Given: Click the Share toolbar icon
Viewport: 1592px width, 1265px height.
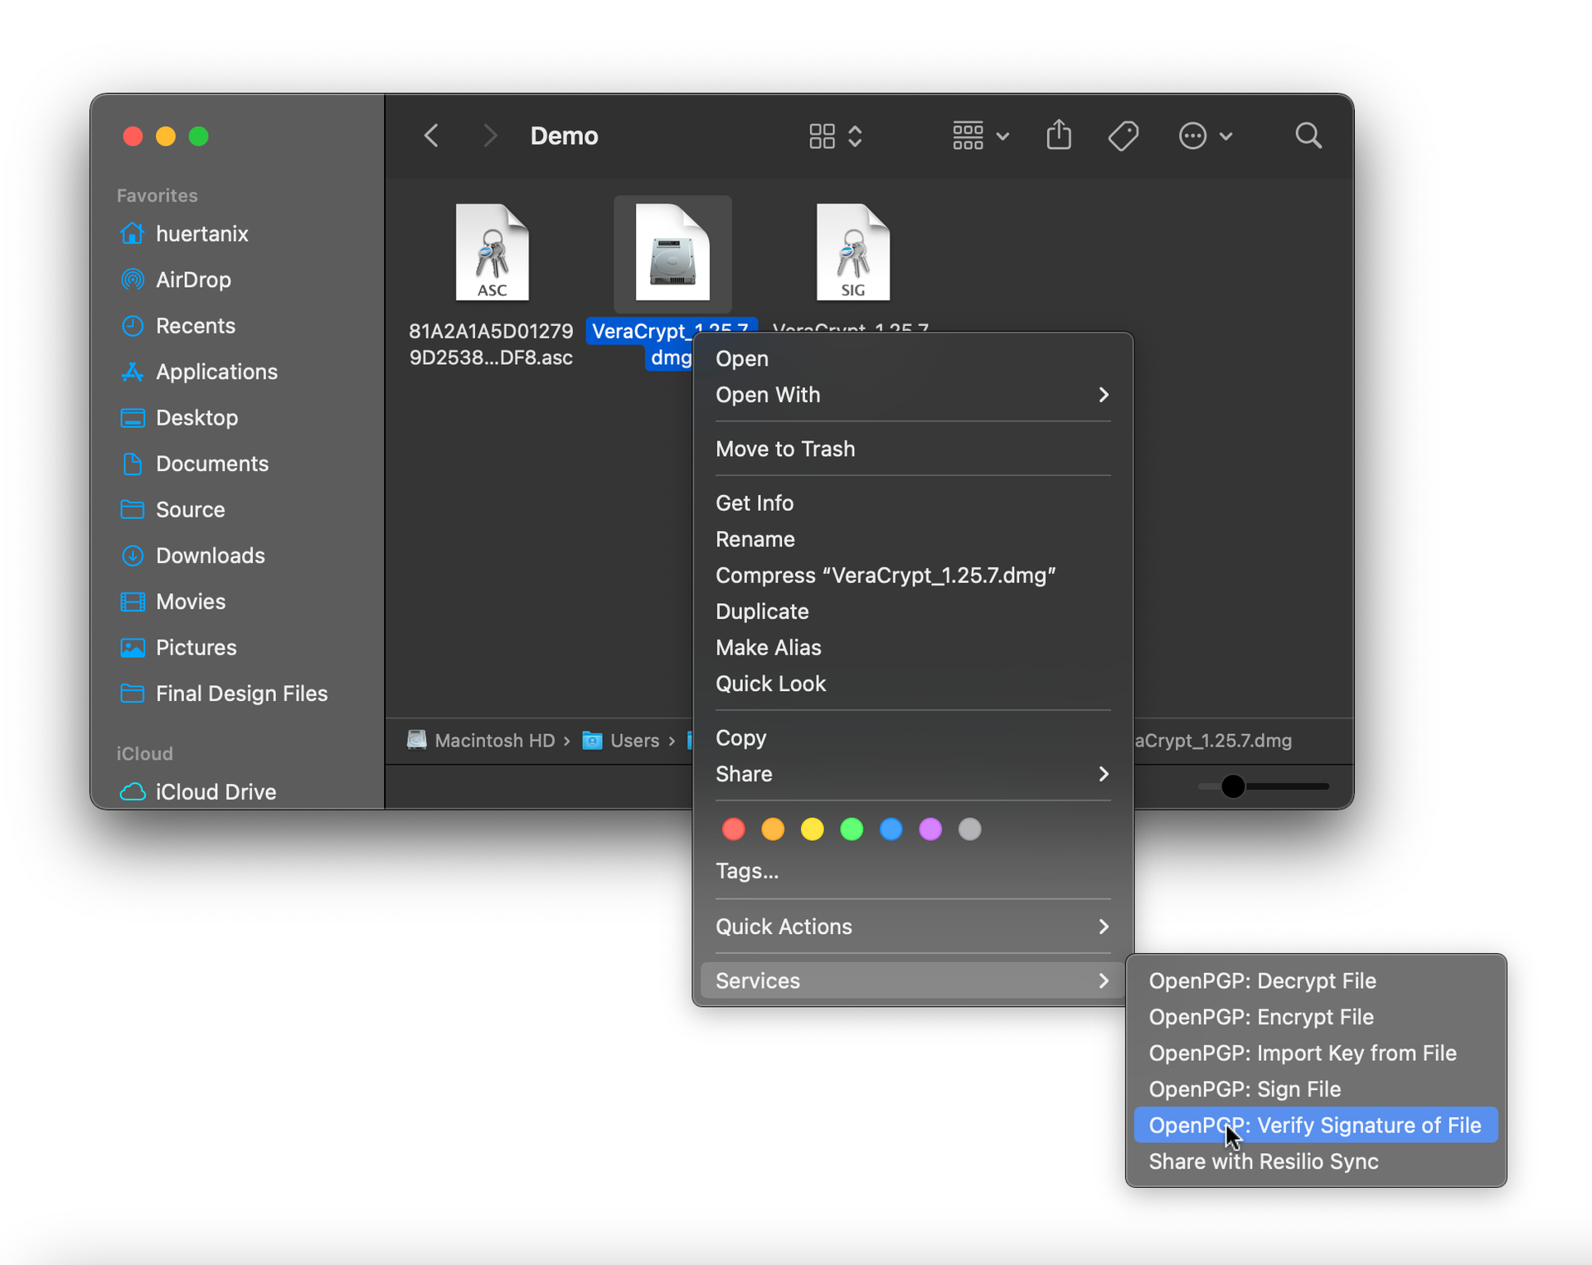Looking at the screenshot, I should coord(1059,135).
